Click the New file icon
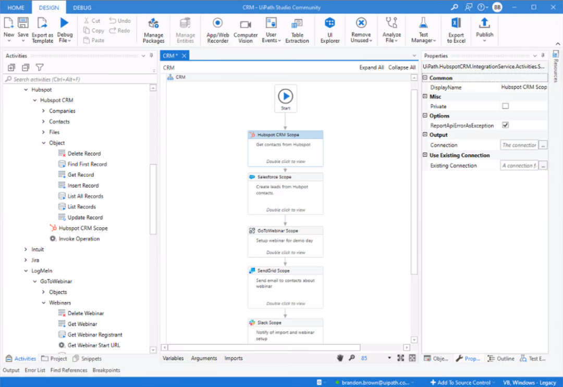 click(9, 23)
